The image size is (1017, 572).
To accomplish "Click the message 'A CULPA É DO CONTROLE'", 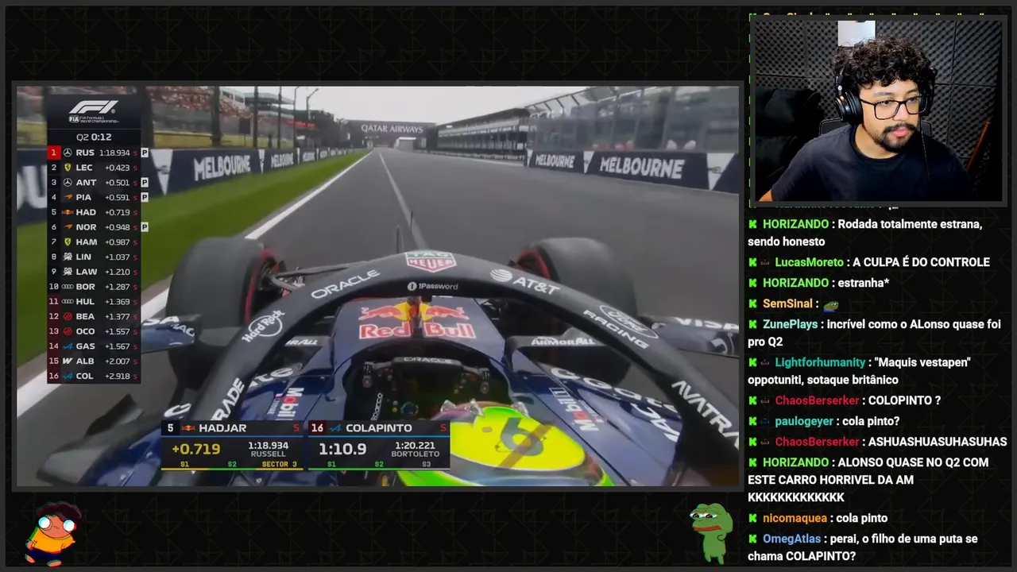I will click(921, 262).
